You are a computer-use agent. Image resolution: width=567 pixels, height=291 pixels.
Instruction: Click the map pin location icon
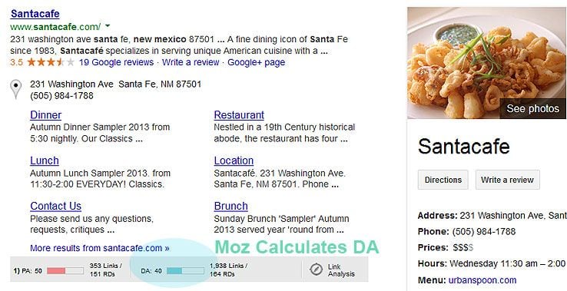(x=15, y=89)
